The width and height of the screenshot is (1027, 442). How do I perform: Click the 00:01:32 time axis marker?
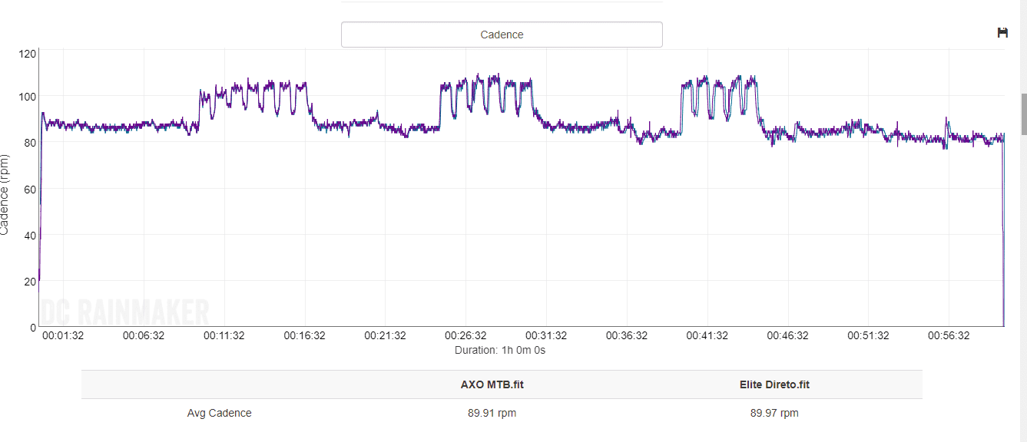pos(63,335)
